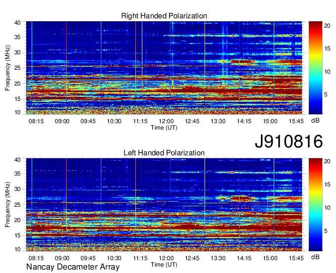This screenshot has height=273, width=336.
Task: Click the Left Handed Polarization plot title
Action: click(x=164, y=153)
